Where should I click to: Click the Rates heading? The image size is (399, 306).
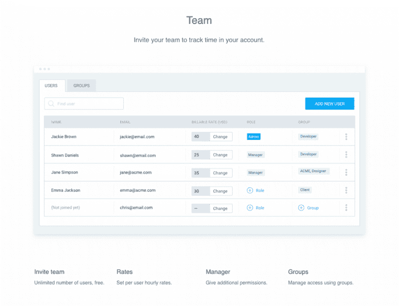[124, 272]
